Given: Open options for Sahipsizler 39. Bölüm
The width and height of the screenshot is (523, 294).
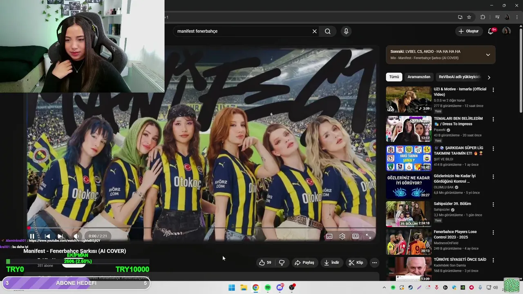Looking at the screenshot, I should [x=493, y=204].
